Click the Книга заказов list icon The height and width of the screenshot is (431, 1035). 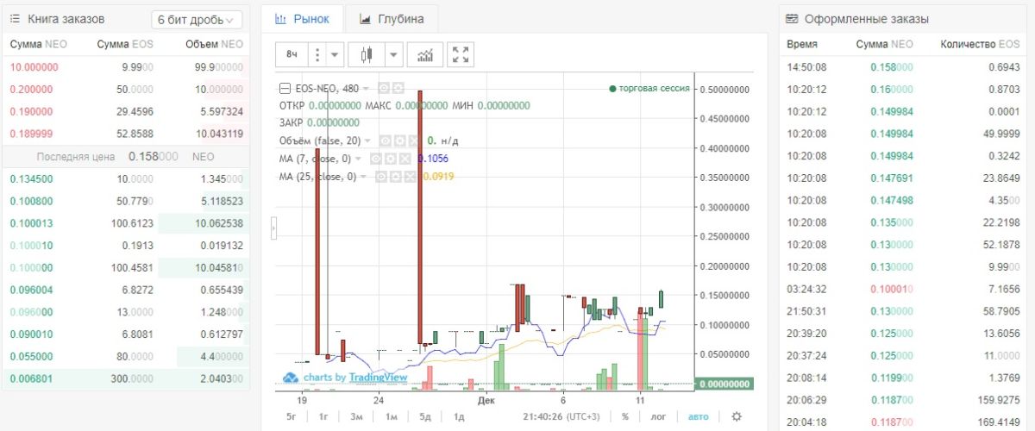pyautogui.click(x=15, y=18)
